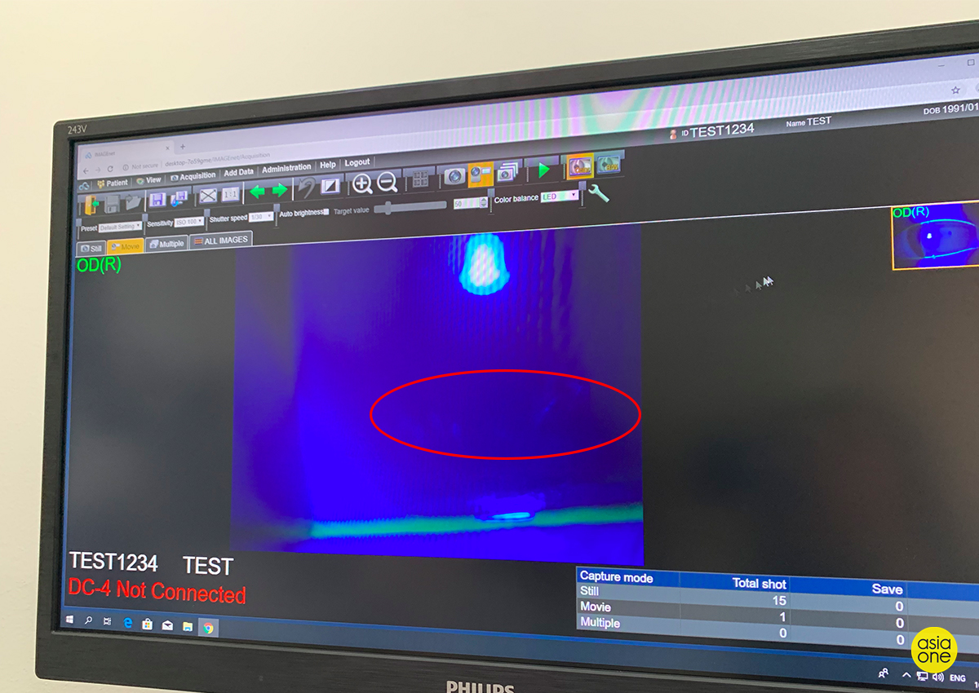Open the thumbnail grid view icon
The width and height of the screenshot is (979, 693).
(x=420, y=179)
